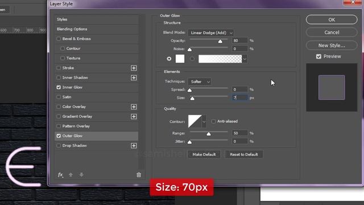Screen dimensions: 364x205
Task: Toggle the Preview checkbox
Action: (x=318, y=56)
